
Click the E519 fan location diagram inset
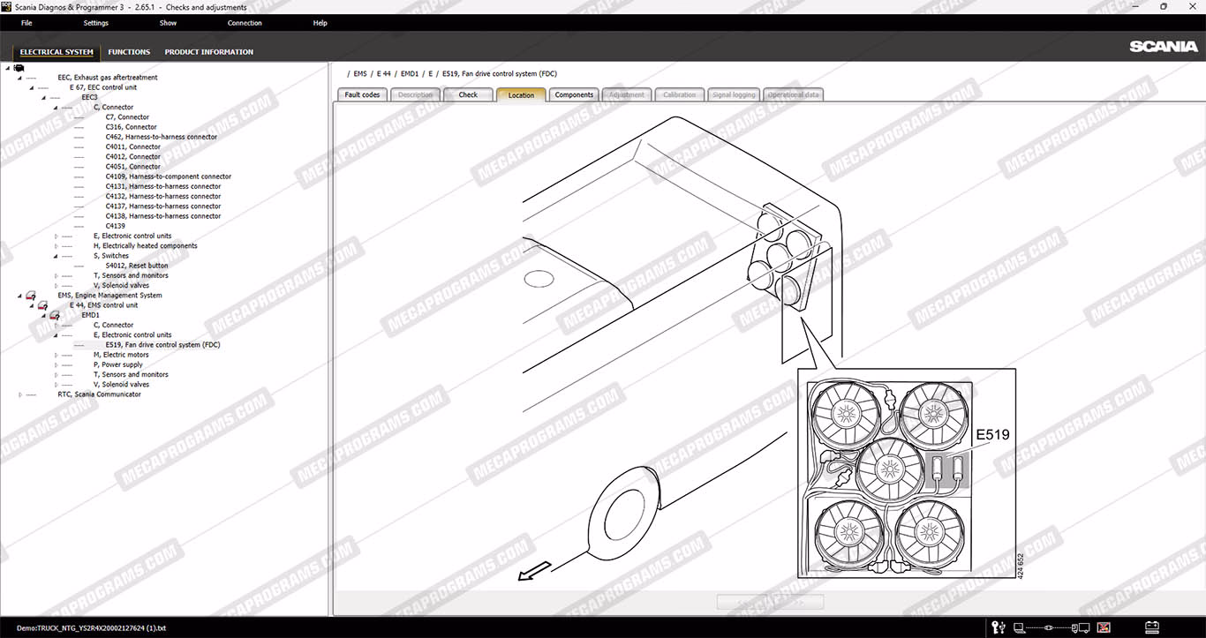point(906,473)
